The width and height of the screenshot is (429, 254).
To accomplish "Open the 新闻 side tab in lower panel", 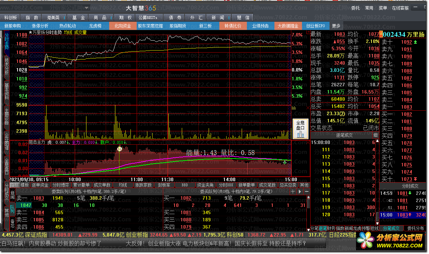I will pos(12,195).
